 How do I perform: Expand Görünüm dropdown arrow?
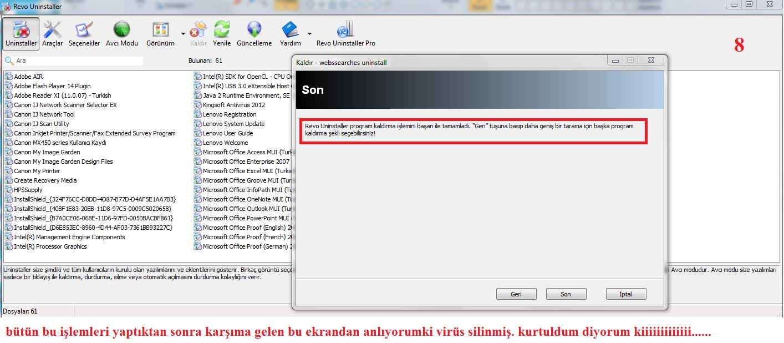tap(183, 34)
